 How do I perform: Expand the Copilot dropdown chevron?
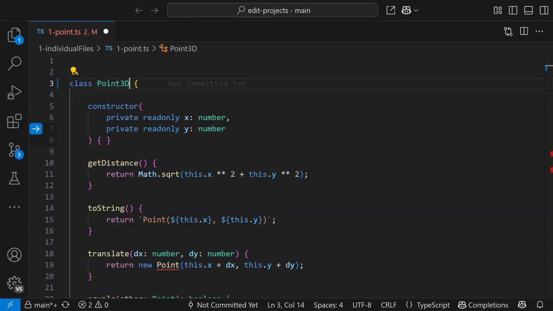(416, 10)
